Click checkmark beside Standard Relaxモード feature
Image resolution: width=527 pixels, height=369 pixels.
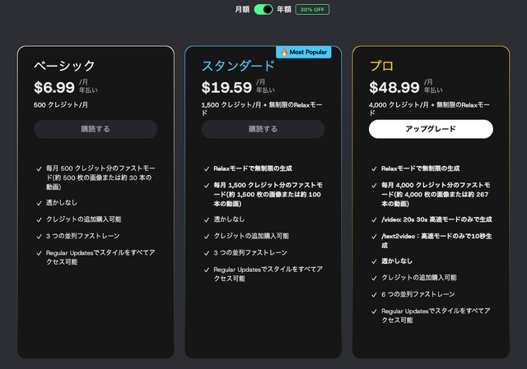[207, 168]
